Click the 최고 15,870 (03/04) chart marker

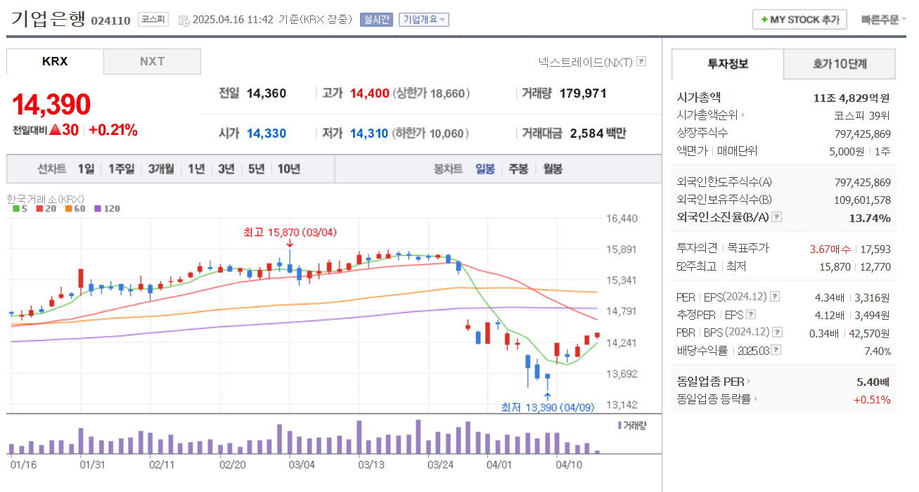tap(290, 231)
